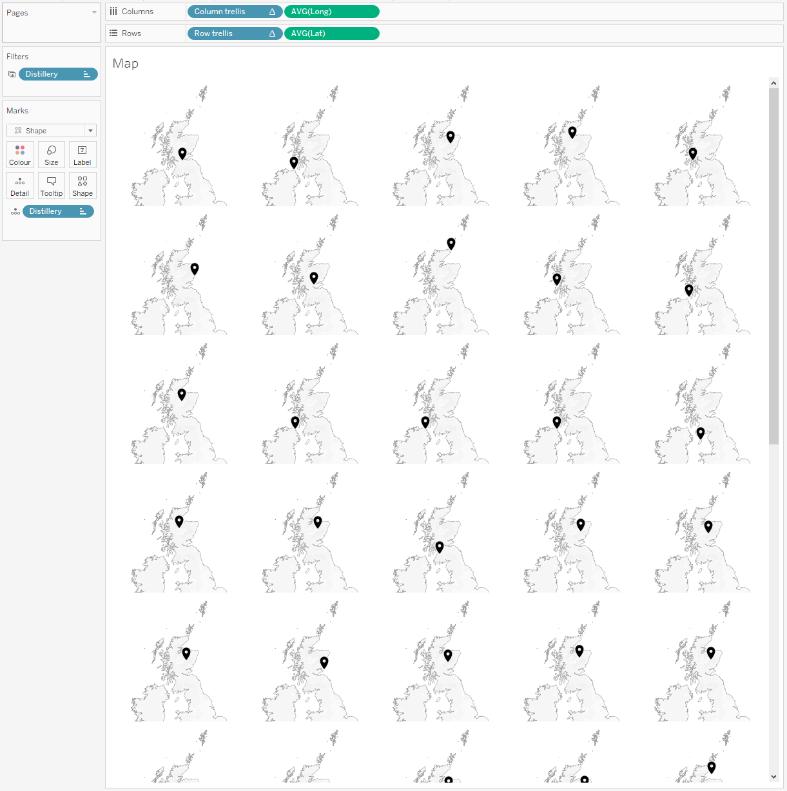Open the Colour marks card
The height and width of the screenshot is (791, 787).
pyautogui.click(x=20, y=155)
